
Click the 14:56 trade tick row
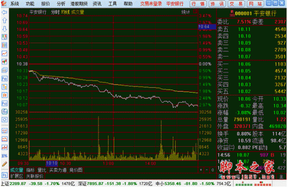pyautogui.click(x=252, y=155)
